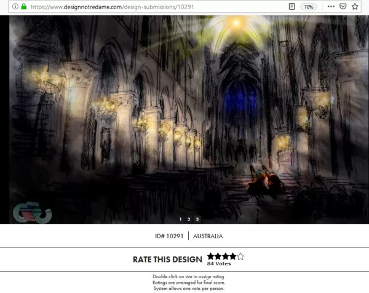Toggle reader view icon in address bar
The width and height of the screenshot is (369, 293).
(292, 7)
